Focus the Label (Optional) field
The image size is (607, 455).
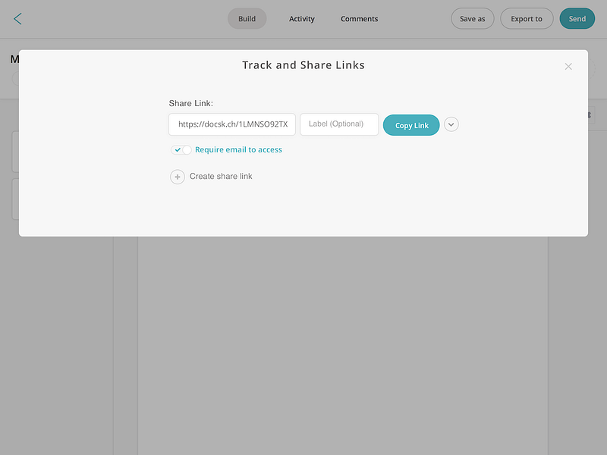click(x=339, y=124)
